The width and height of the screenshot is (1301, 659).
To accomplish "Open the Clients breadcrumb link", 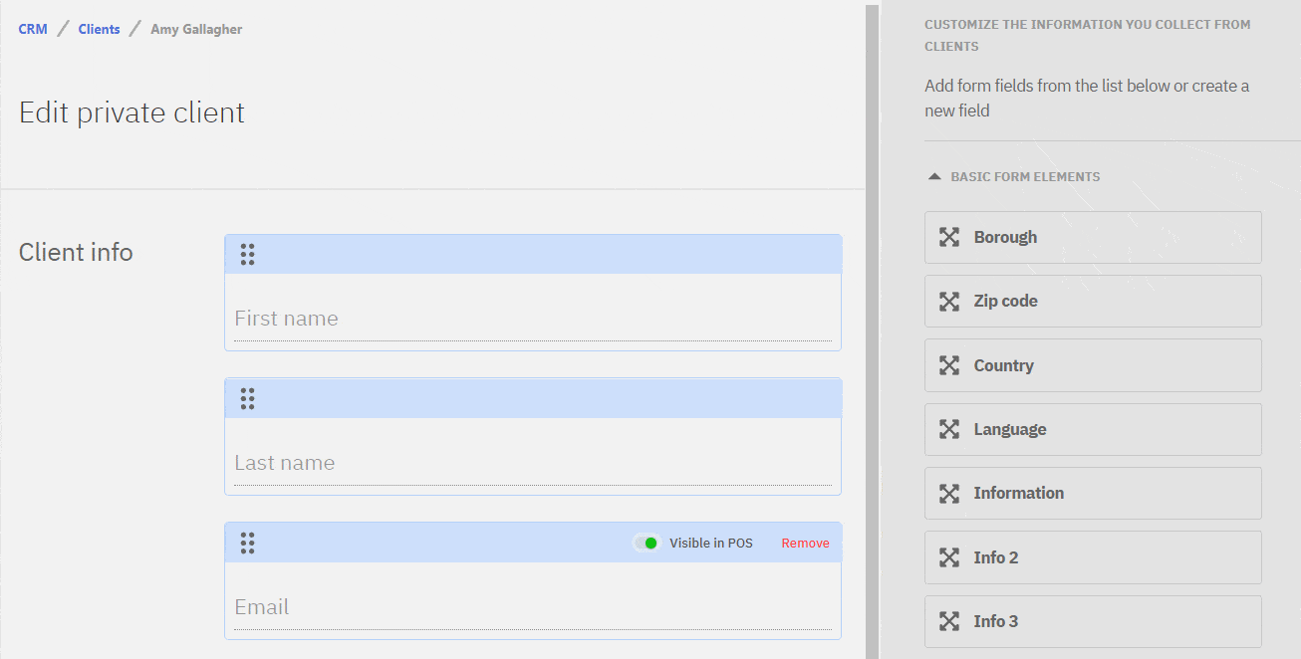I will (x=99, y=30).
